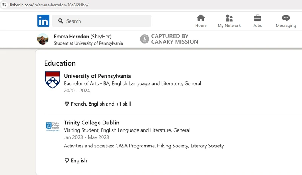This screenshot has height=175, width=302.
Task: Open Messaging speech bubble icon
Action: (x=286, y=18)
